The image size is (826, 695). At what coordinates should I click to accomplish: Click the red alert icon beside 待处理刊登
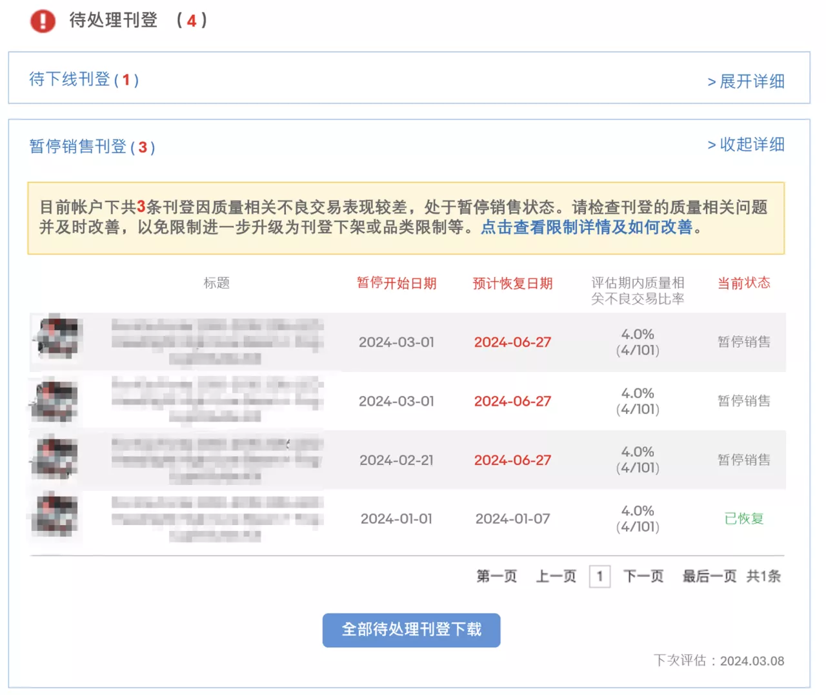(x=43, y=21)
